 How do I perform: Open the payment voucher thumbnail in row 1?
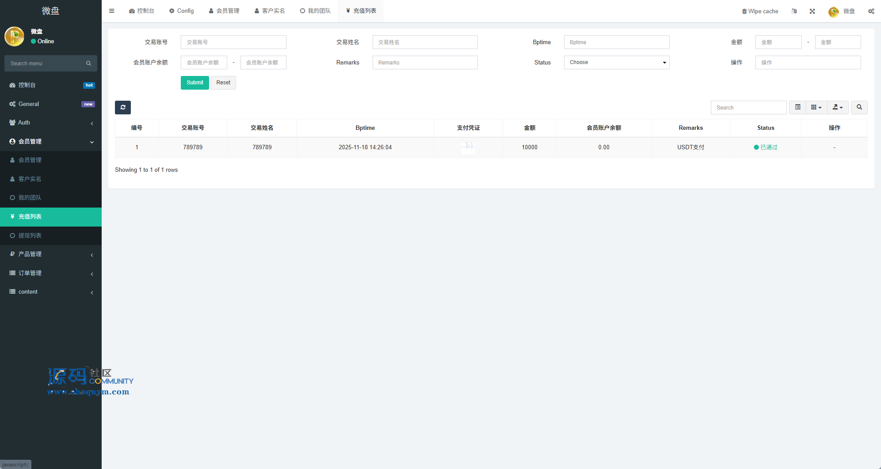pos(468,147)
